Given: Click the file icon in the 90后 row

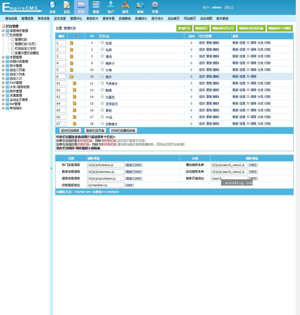Looking at the screenshot, I should tap(75, 117).
